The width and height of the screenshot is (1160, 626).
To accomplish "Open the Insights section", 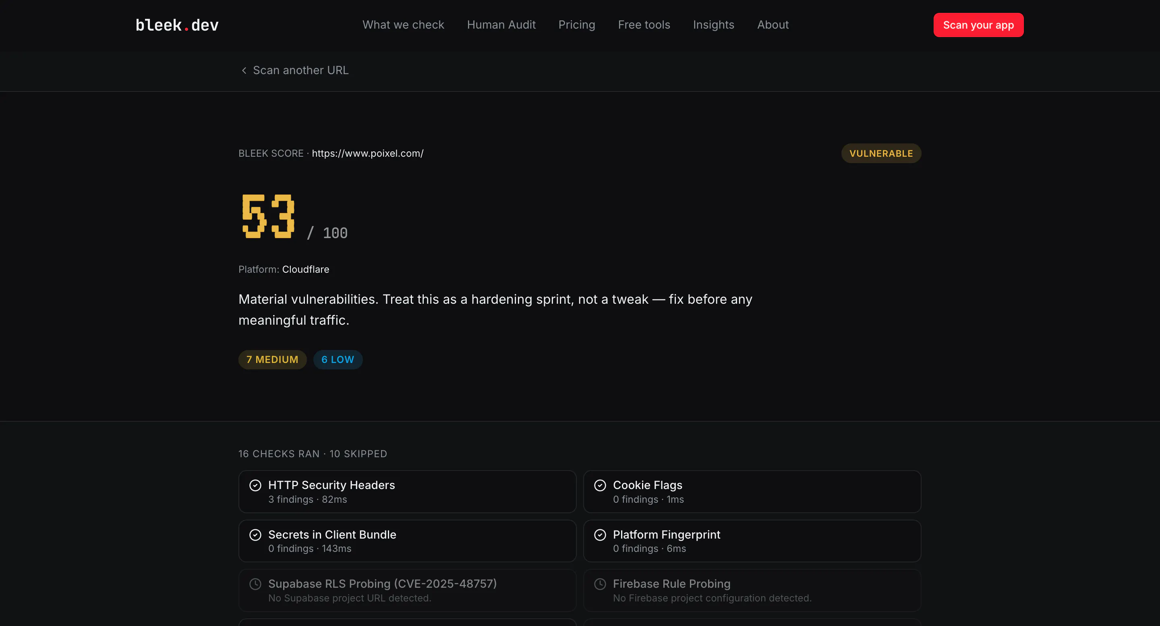I will pyautogui.click(x=713, y=25).
